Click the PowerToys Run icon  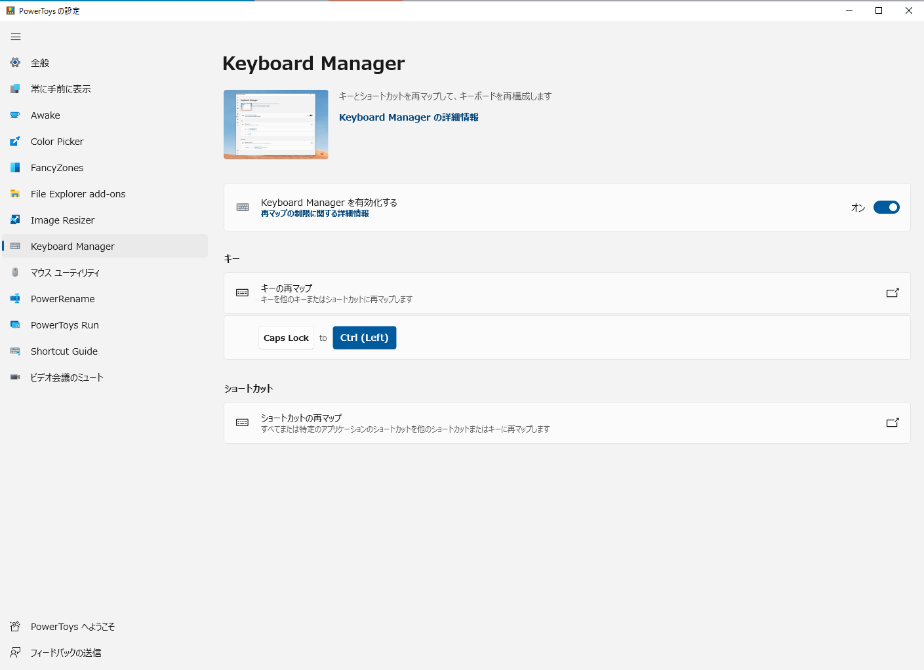[14, 325]
